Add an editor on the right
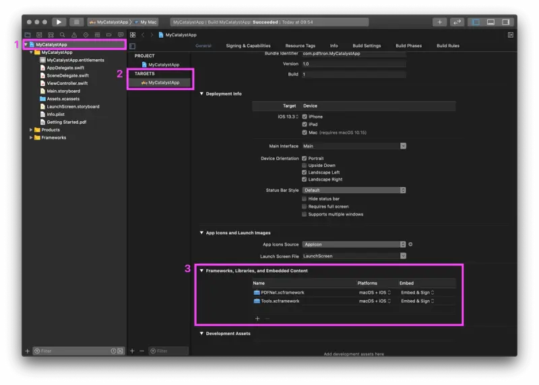The width and height of the screenshot is (539, 385). tap(511, 35)
